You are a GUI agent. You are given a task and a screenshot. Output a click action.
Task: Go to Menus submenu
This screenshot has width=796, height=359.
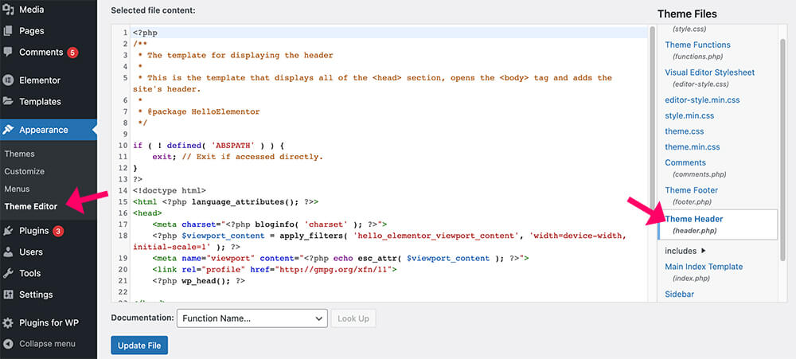[x=17, y=189]
